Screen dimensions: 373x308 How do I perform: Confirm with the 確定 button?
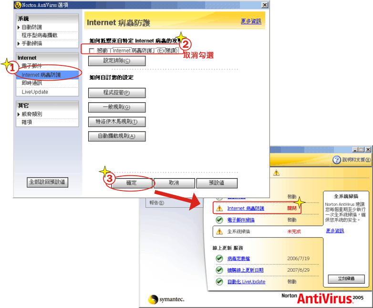pyautogui.click(x=131, y=183)
